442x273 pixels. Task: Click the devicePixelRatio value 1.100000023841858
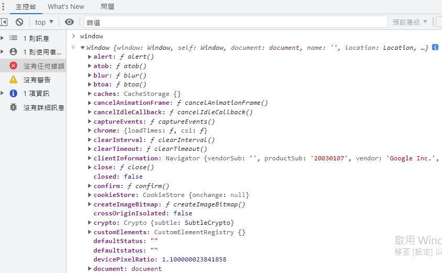click(194, 259)
